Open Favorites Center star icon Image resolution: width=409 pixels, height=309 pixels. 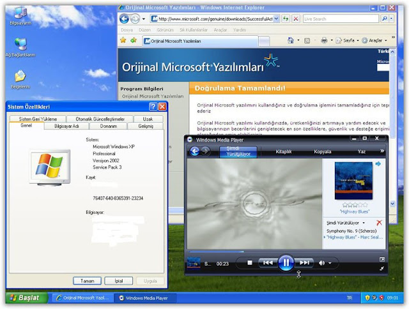click(x=123, y=40)
